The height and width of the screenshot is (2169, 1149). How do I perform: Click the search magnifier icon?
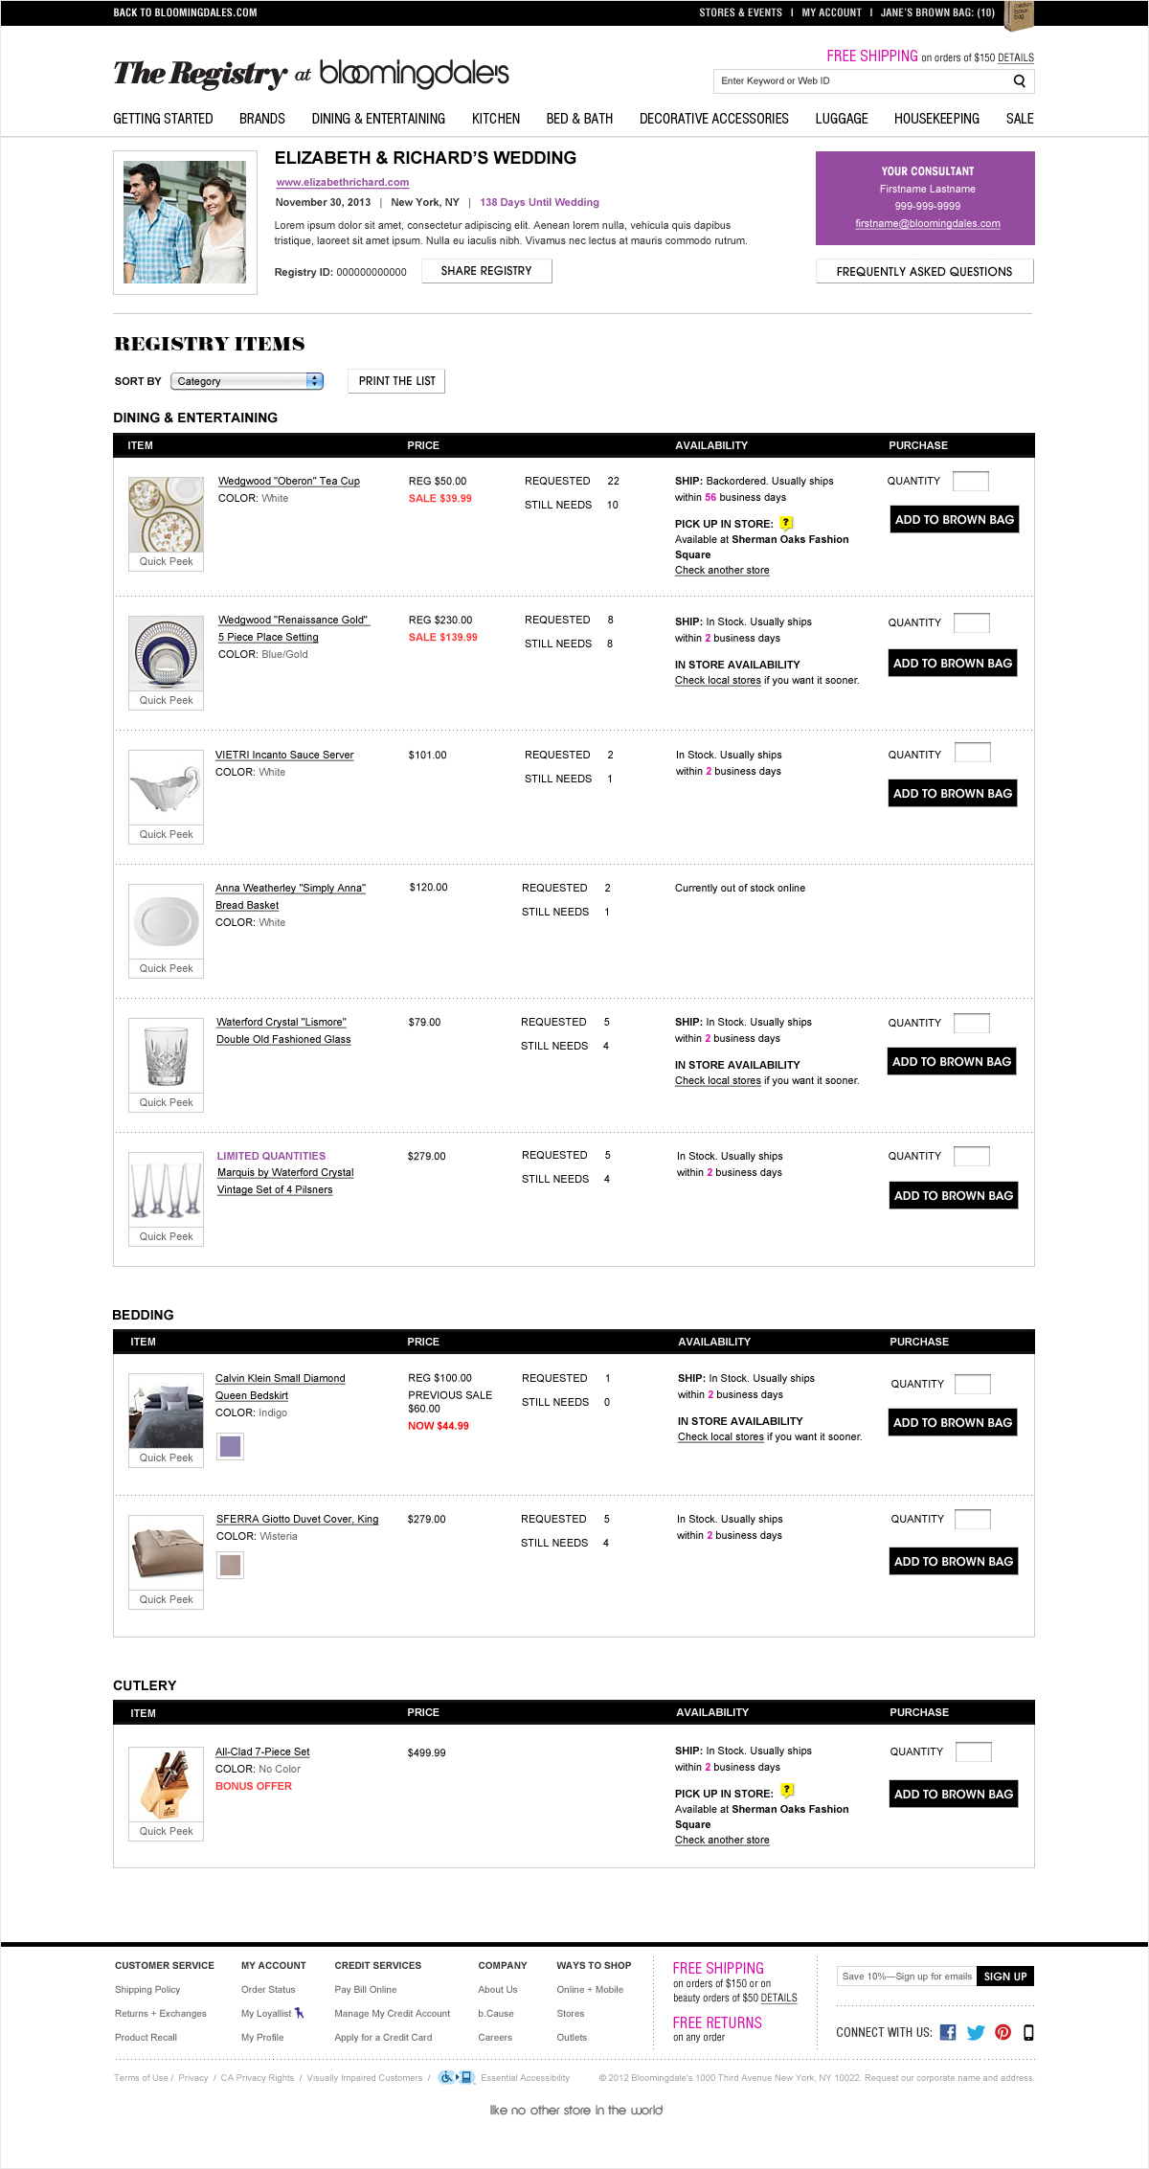(x=1020, y=81)
